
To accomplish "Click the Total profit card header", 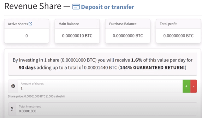I will click(178, 24).
